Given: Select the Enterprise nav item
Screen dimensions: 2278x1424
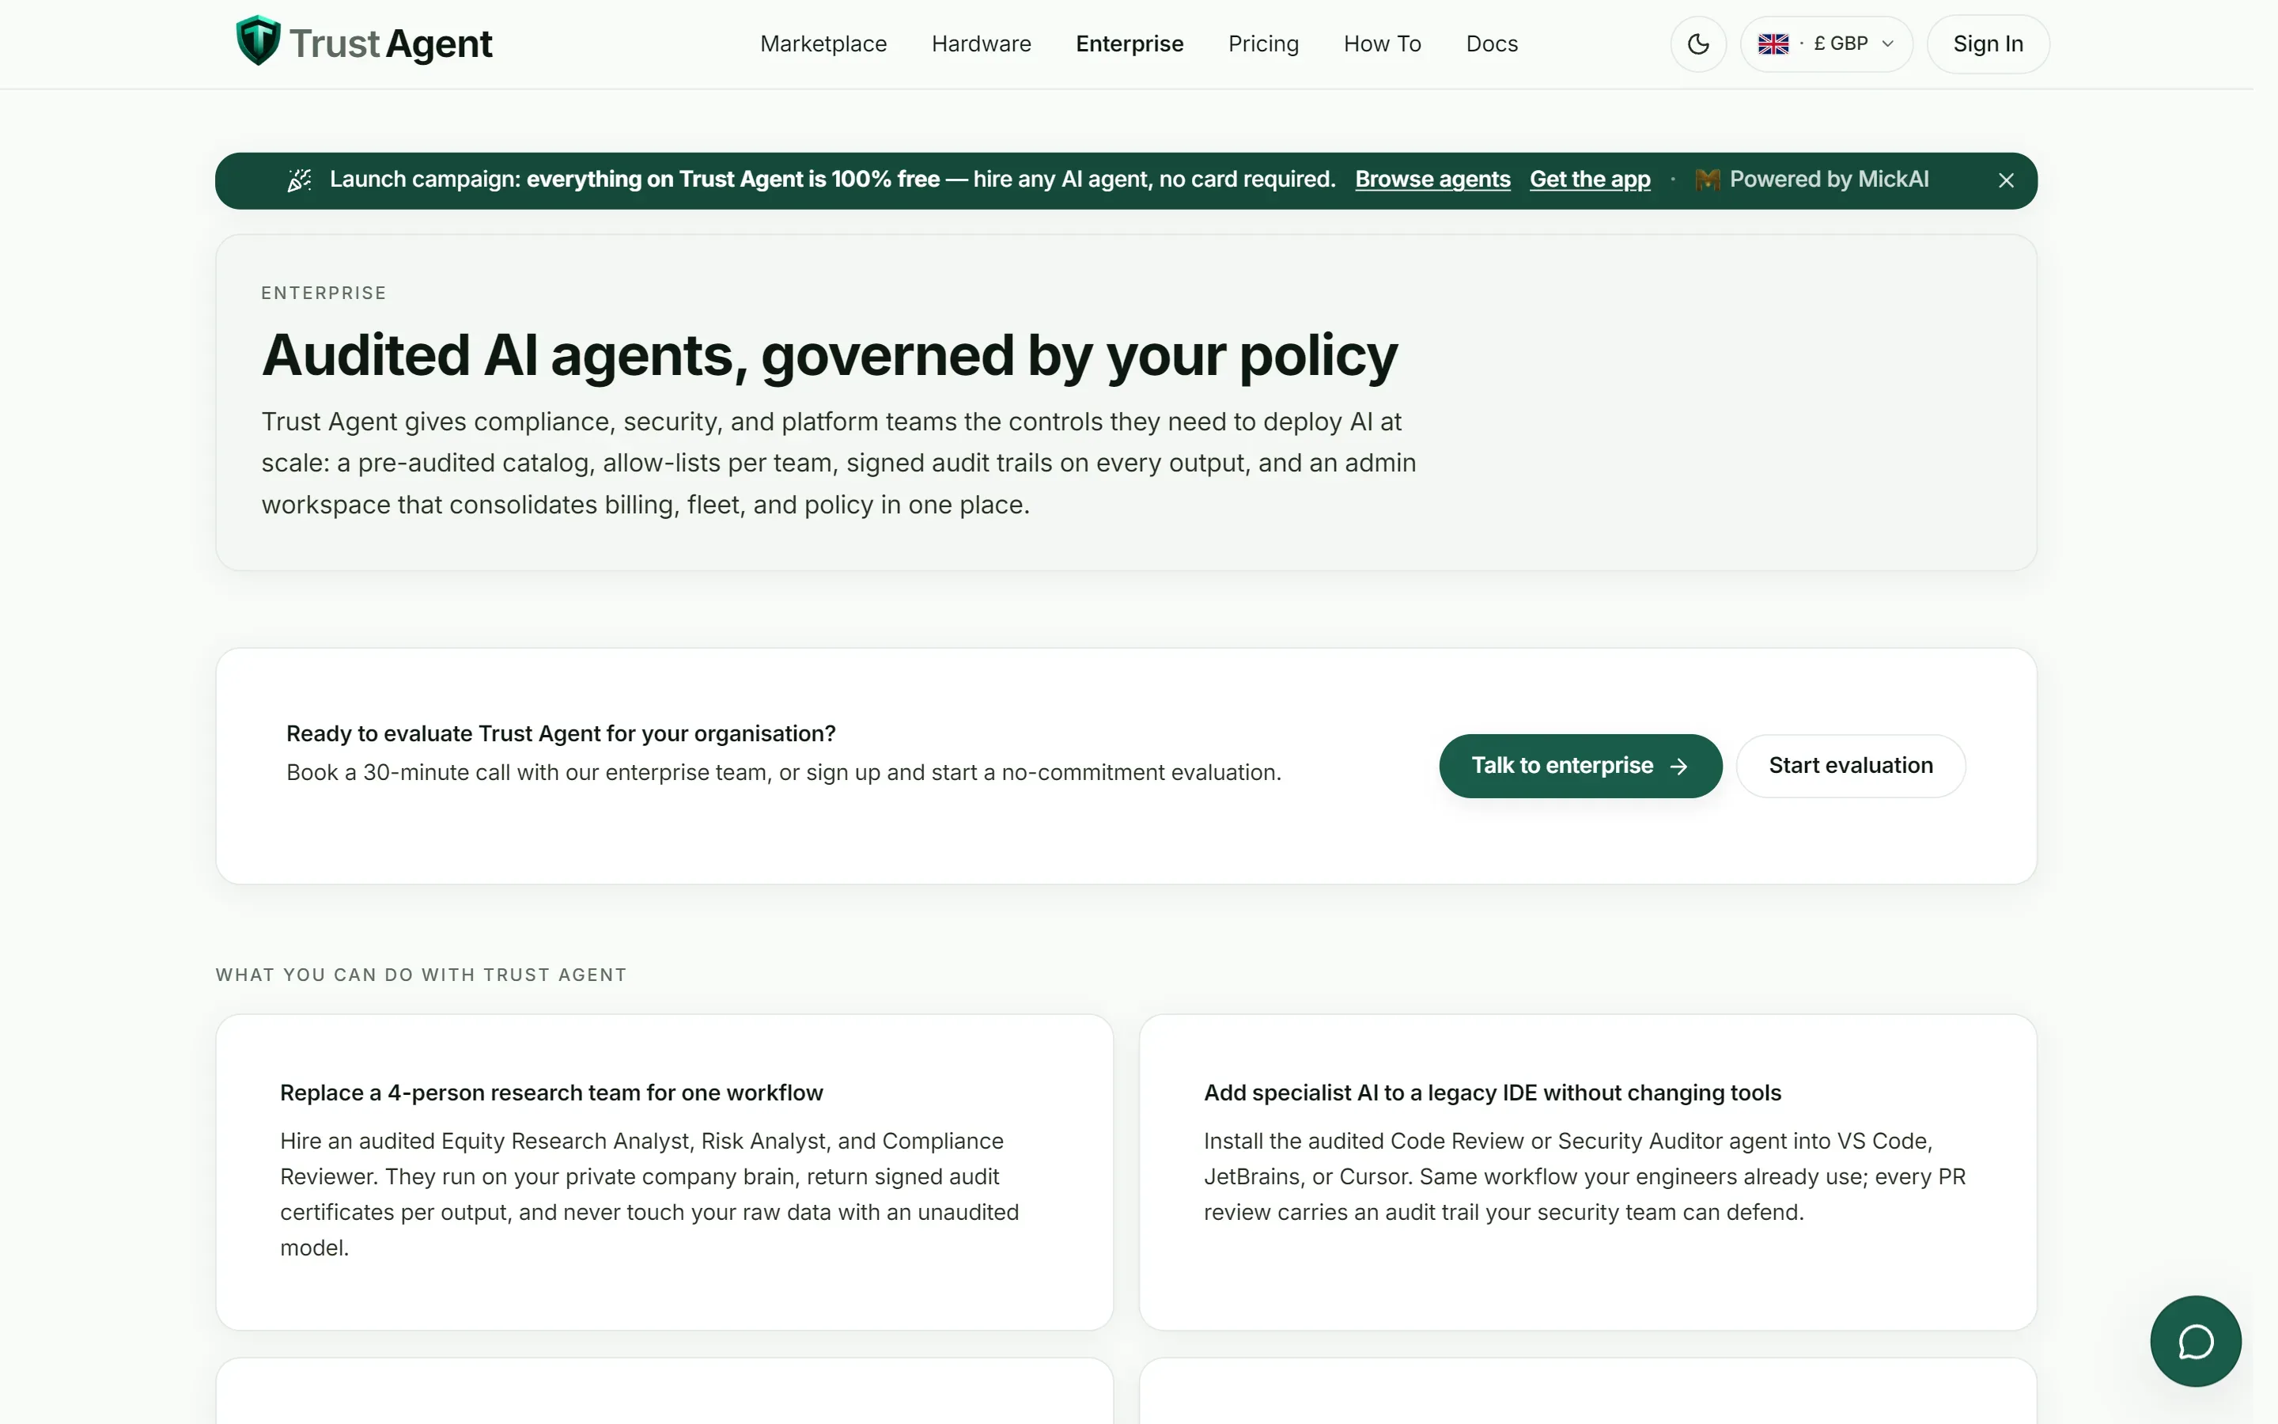Looking at the screenshot, I should 1129,44.
